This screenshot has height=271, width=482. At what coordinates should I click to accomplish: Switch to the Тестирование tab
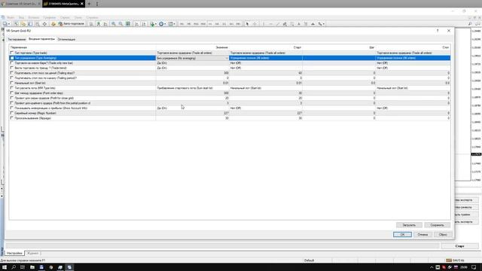(x=17, y=39)
